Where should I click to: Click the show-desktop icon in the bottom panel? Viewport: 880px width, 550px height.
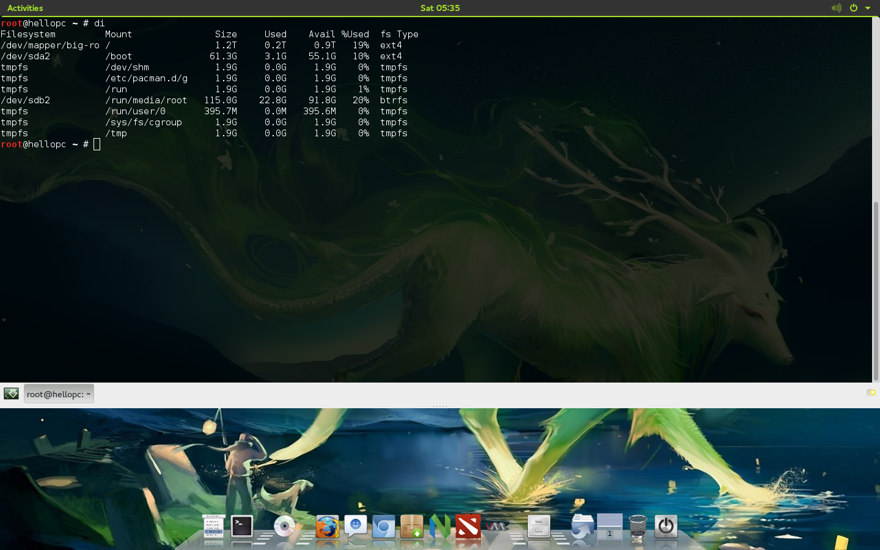click(11, 394)
